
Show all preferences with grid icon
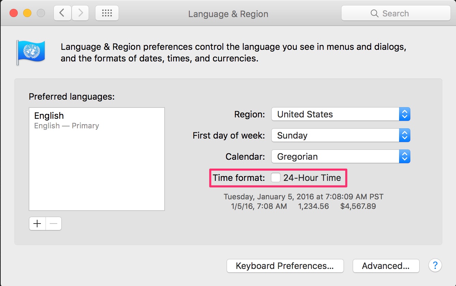107,13
